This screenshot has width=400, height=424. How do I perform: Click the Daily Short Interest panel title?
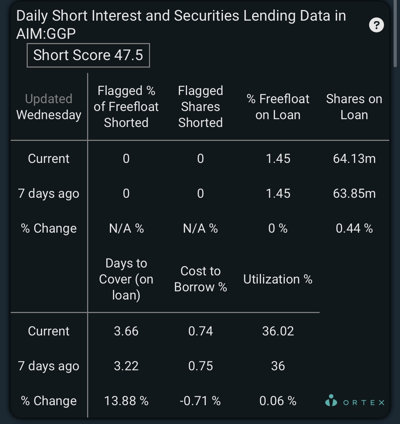[x=181, y=25]
